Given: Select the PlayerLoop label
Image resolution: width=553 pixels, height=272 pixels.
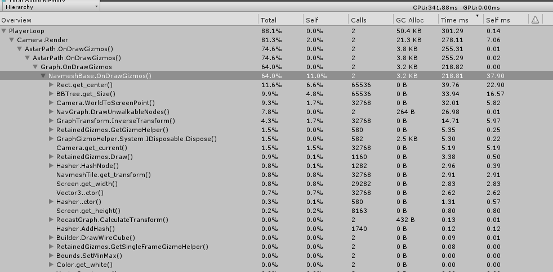Looking at the screenshot, I should click(26, 31).
